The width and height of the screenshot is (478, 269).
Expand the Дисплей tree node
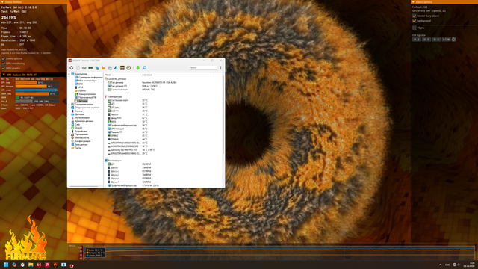click(69, 114)
